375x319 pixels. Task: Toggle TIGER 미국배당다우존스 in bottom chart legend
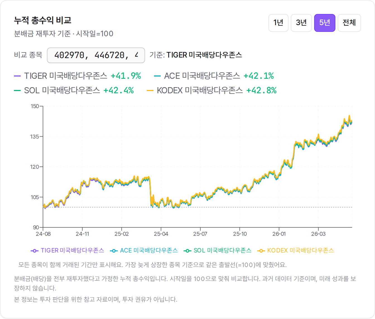67,251
